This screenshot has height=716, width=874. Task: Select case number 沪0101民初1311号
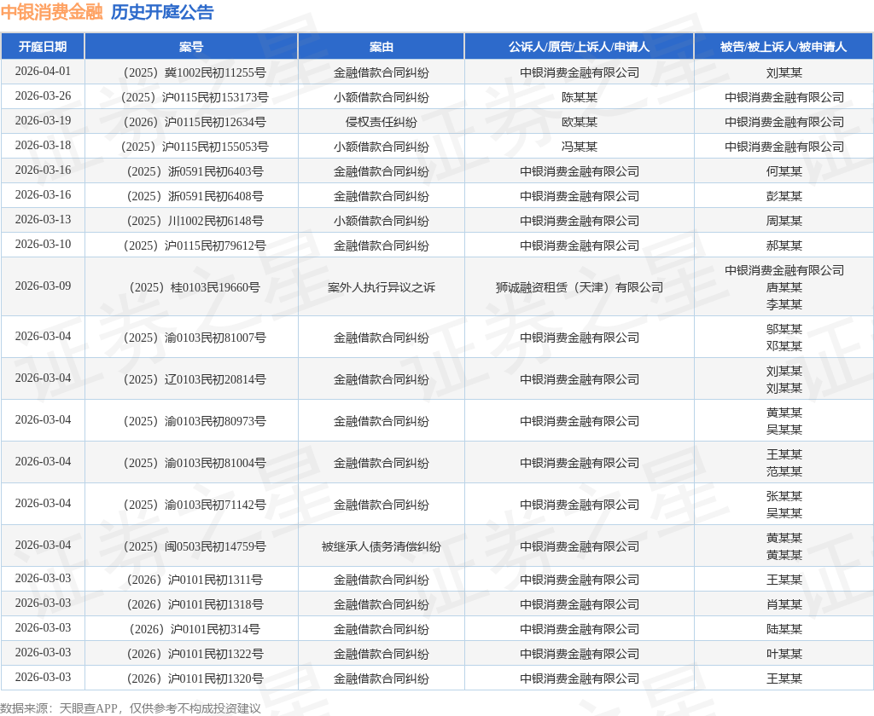click(x=216, y=580)
